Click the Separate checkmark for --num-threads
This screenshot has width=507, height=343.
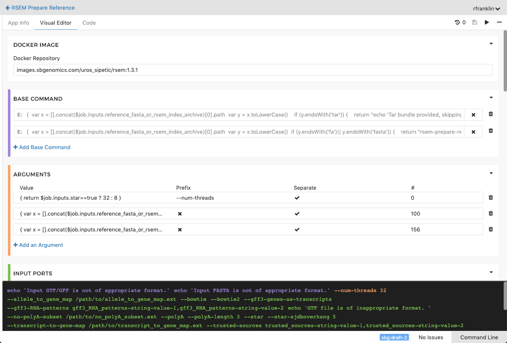pos(297,198)
